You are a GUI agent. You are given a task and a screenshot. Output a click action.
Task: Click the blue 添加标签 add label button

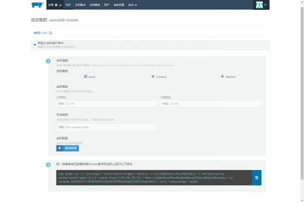(x=67, y=148)
